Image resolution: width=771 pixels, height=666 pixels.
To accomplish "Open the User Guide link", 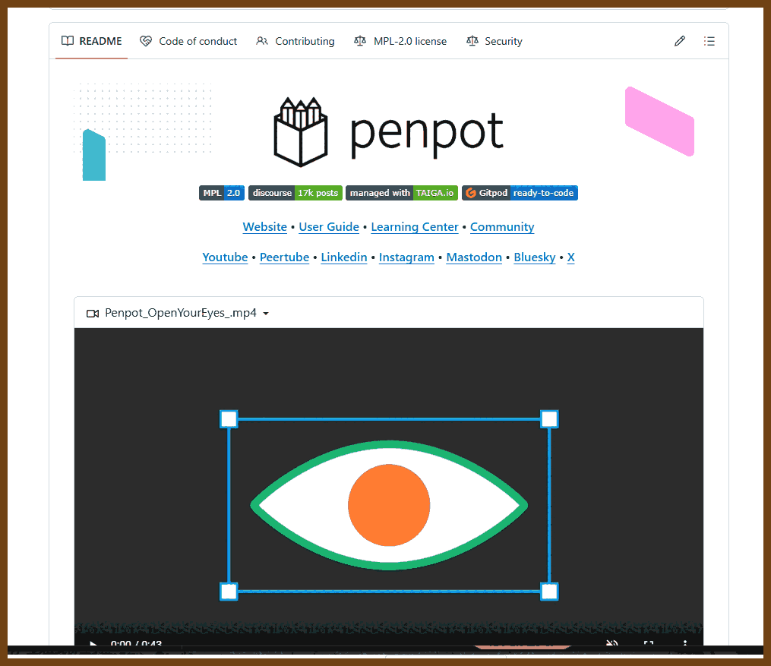I will point(329,227).
